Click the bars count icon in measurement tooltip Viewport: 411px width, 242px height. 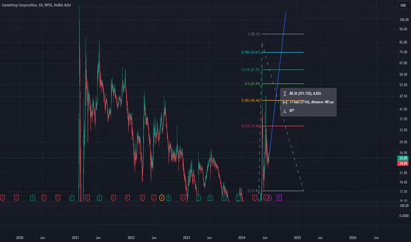click(285, 102)
